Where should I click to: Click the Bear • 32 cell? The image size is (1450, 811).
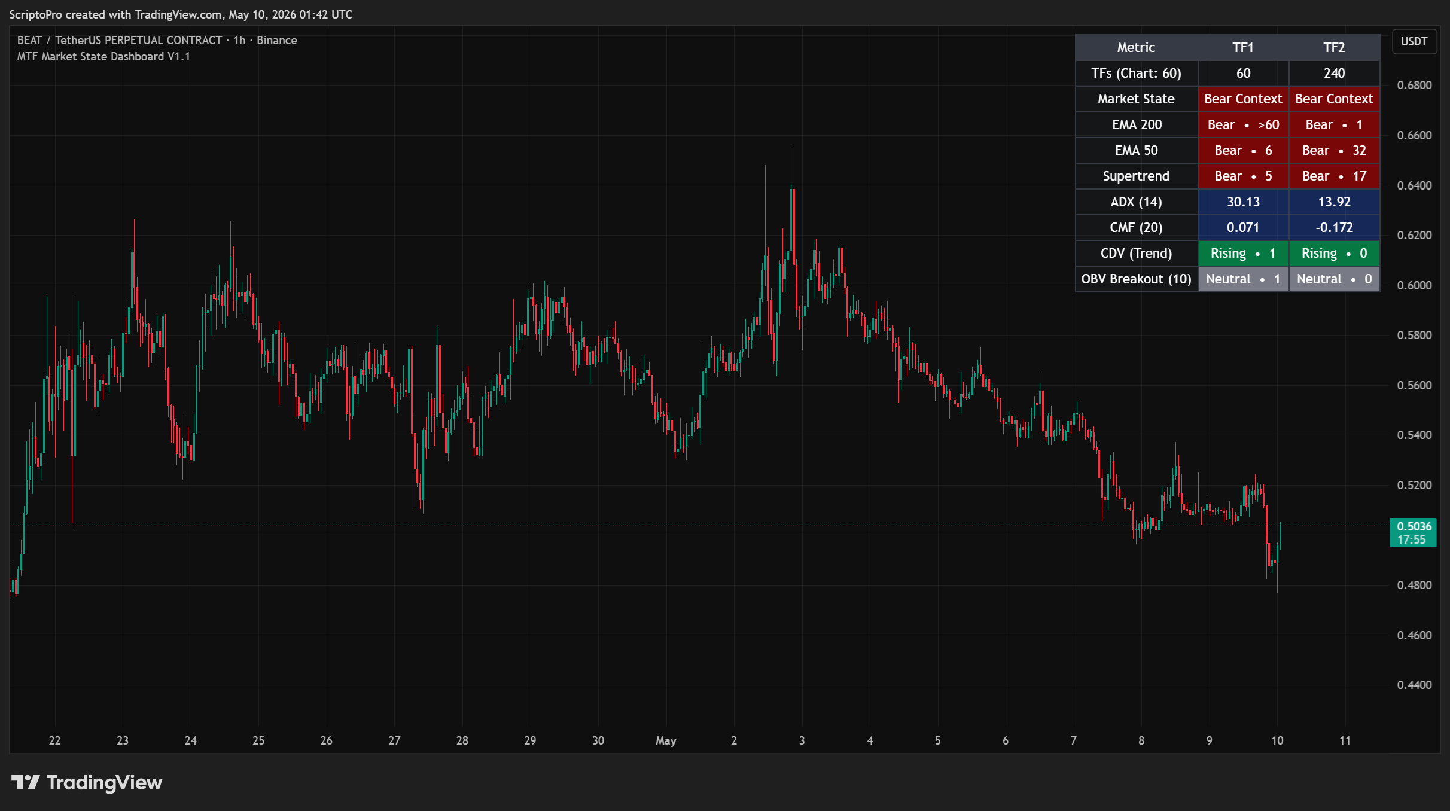click(1334, 150)
